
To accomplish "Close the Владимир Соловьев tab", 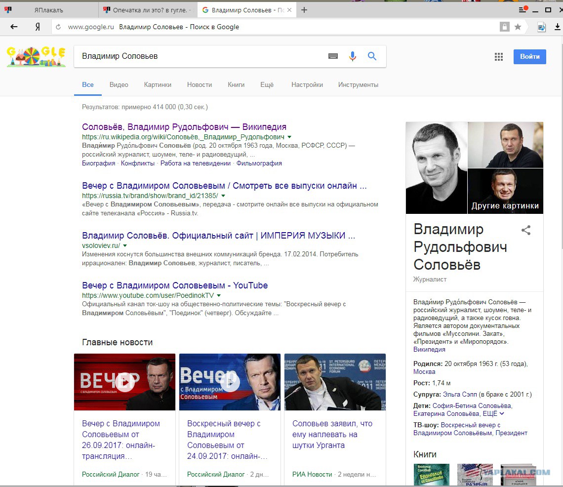I will (289, 10).
